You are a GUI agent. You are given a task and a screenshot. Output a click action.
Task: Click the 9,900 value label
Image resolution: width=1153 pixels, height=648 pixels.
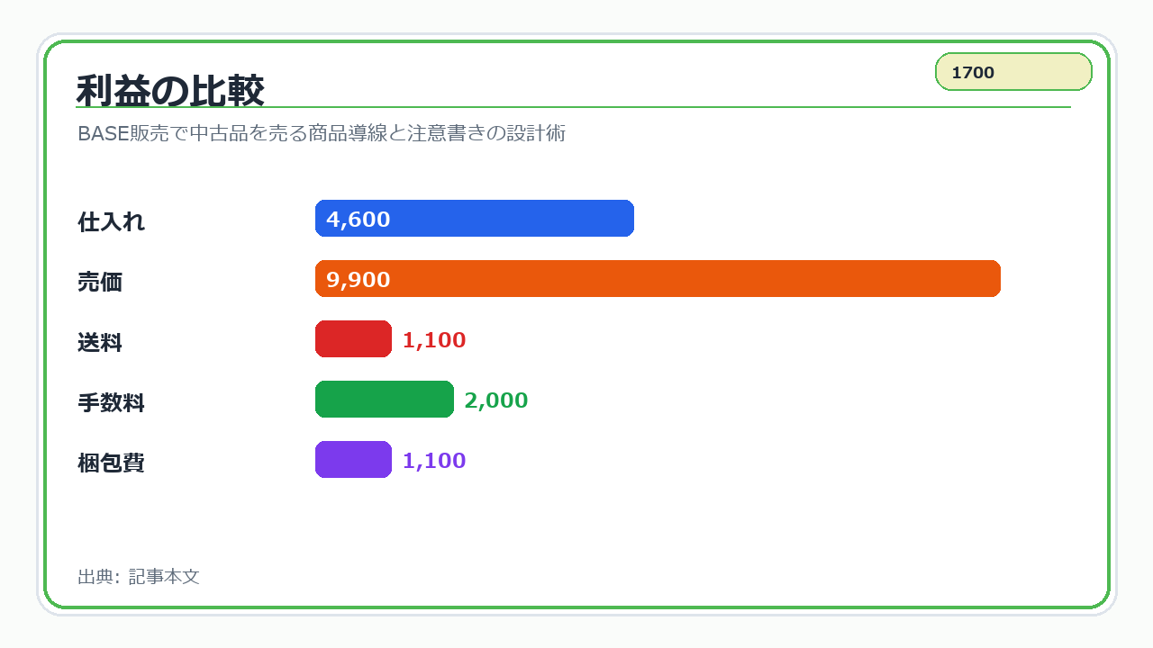(359, 280)
